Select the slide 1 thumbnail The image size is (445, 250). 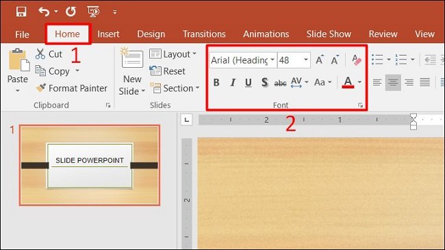coord(90,165)
